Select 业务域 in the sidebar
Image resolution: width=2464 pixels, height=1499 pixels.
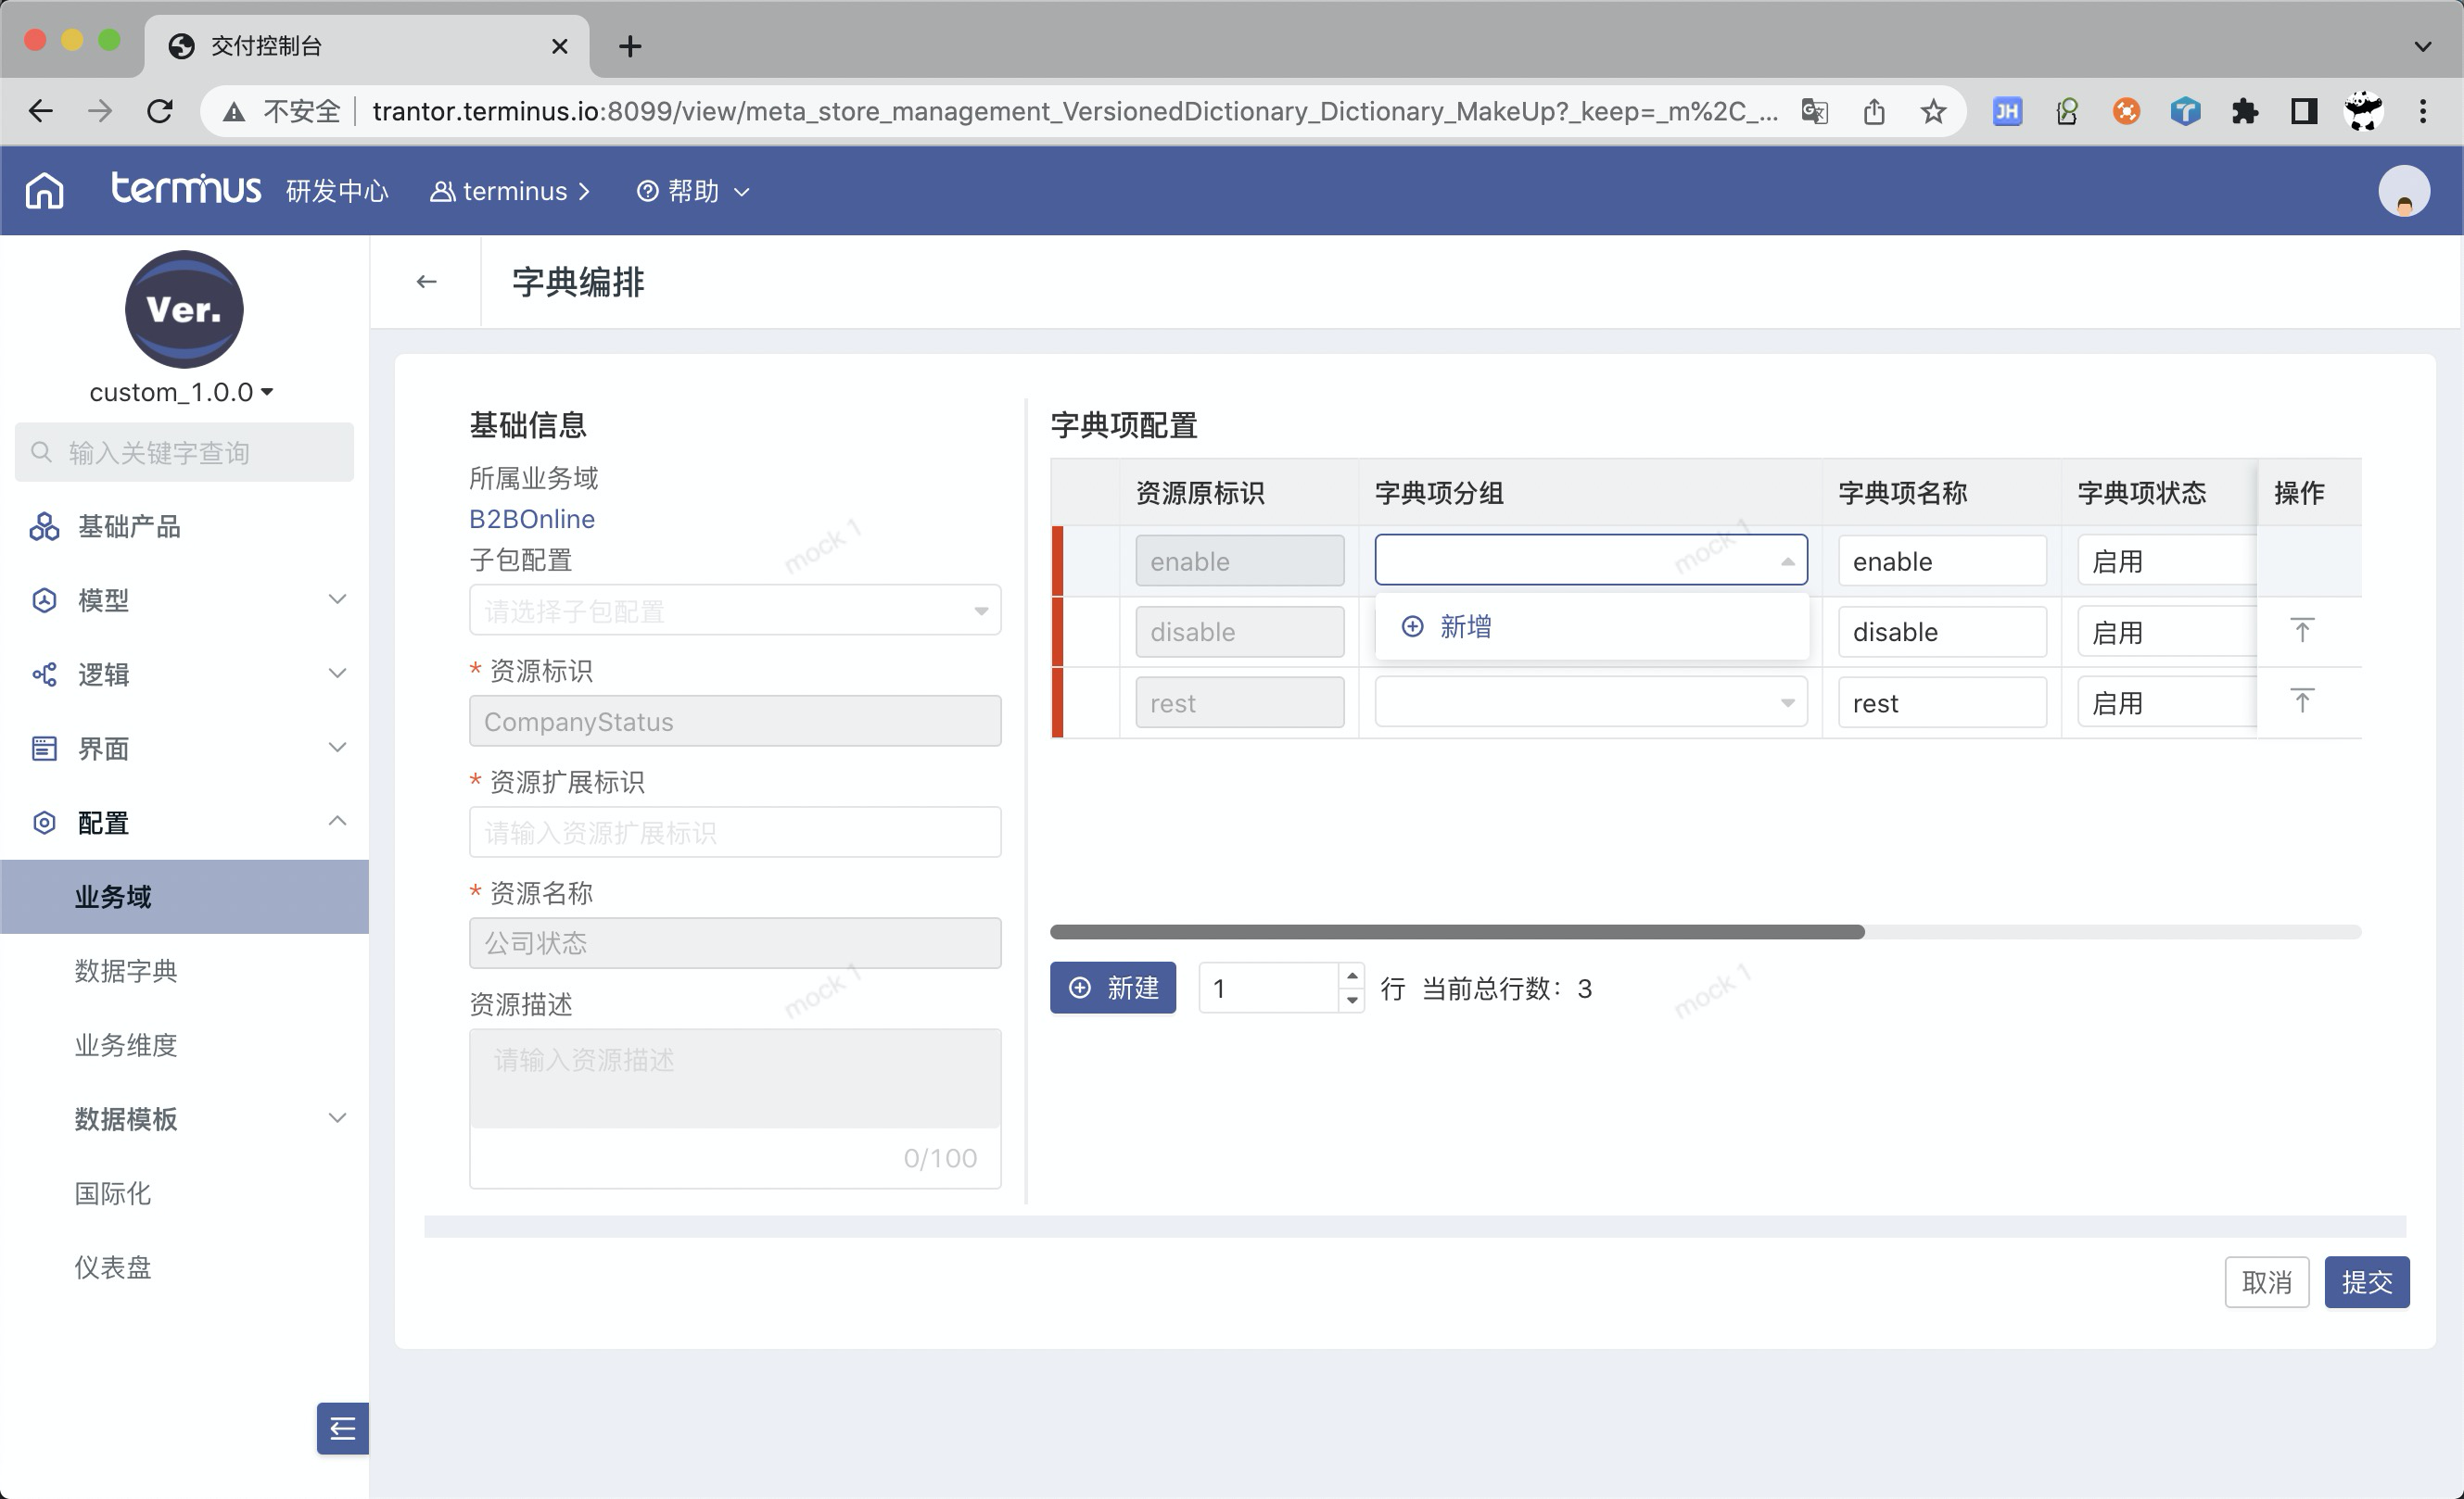(x=185, y=897)
